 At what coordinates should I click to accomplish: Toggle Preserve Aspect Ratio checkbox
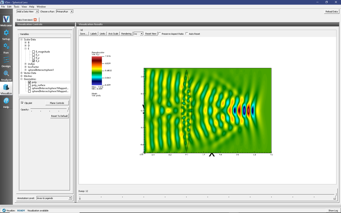point(160,34)
